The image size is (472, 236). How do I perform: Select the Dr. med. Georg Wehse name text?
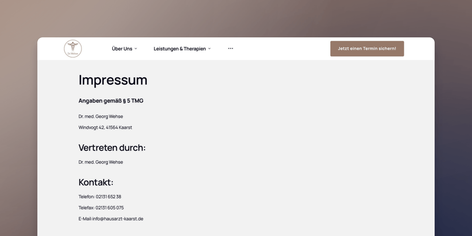[x=100, y=116]
